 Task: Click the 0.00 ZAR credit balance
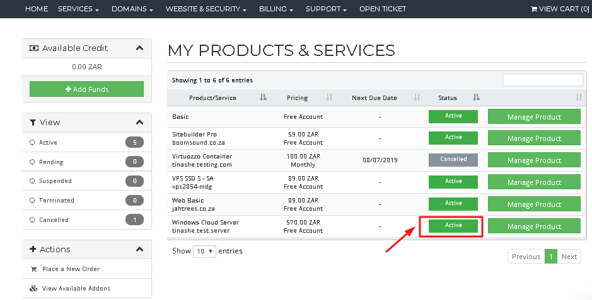[87, 67]
